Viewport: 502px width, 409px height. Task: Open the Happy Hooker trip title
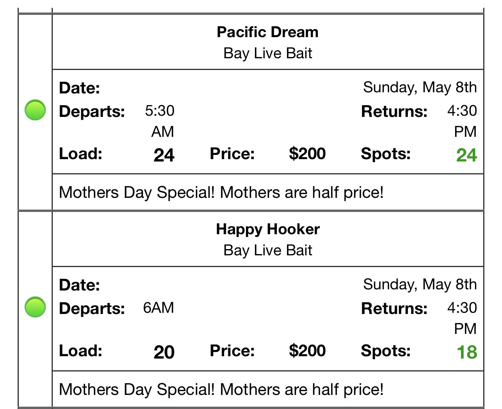267,229
